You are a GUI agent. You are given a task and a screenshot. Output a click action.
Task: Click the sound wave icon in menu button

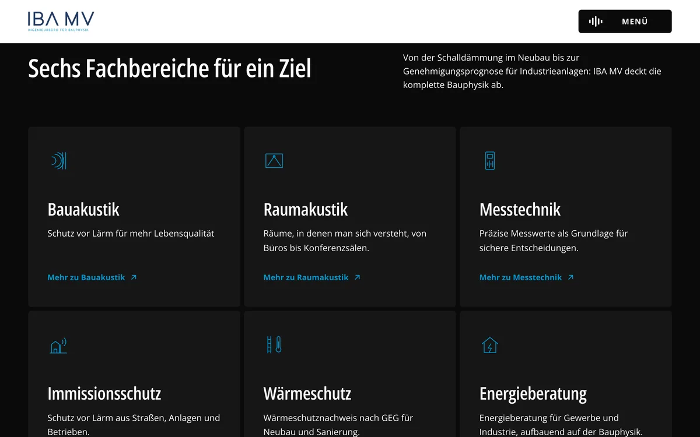(x=596, y=22)
